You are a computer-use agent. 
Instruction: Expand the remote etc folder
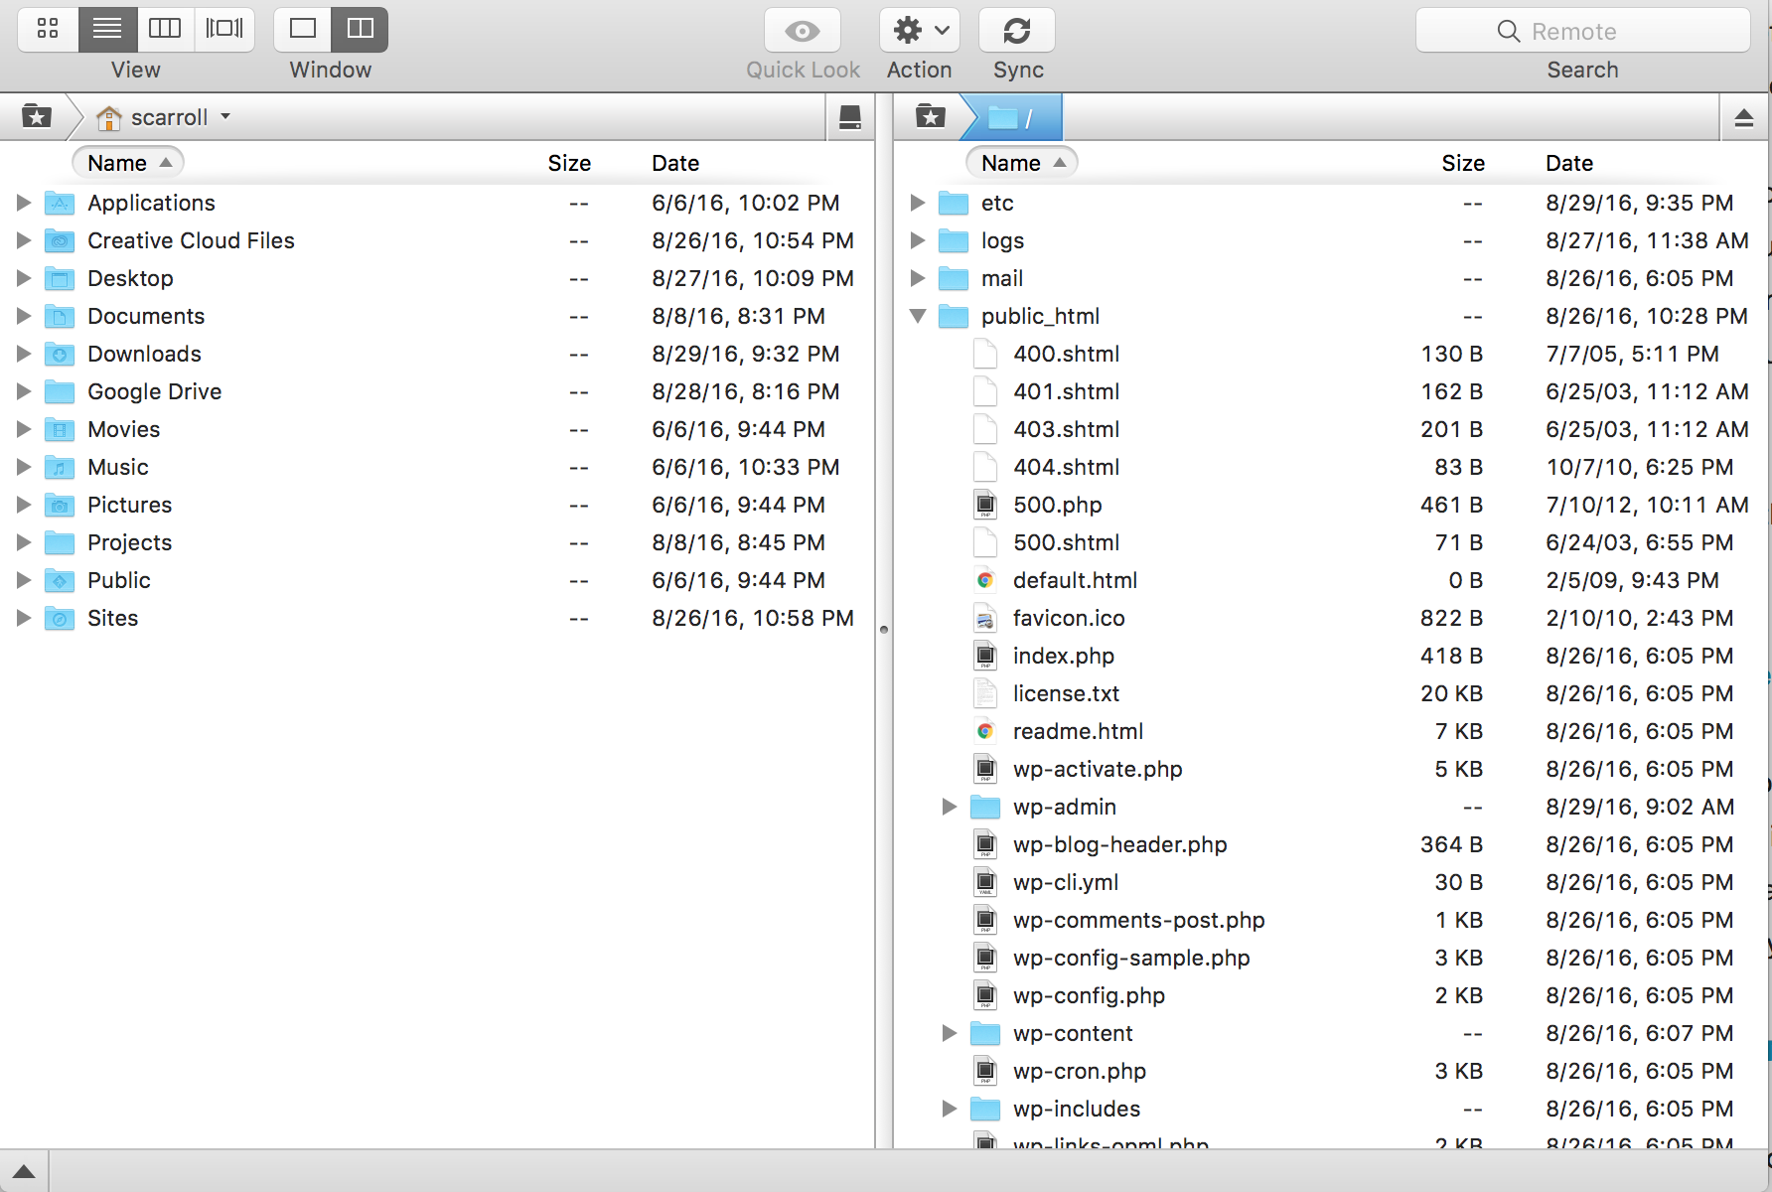pyautogui.click(x=918, y=203)
